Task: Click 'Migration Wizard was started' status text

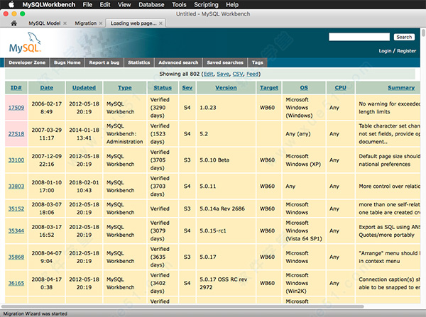Action: [35, 313]
